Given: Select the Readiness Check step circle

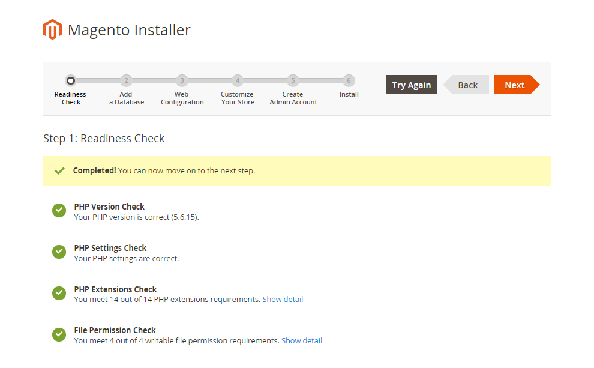Looking at the screenshot, I should [x=70, y=80].
